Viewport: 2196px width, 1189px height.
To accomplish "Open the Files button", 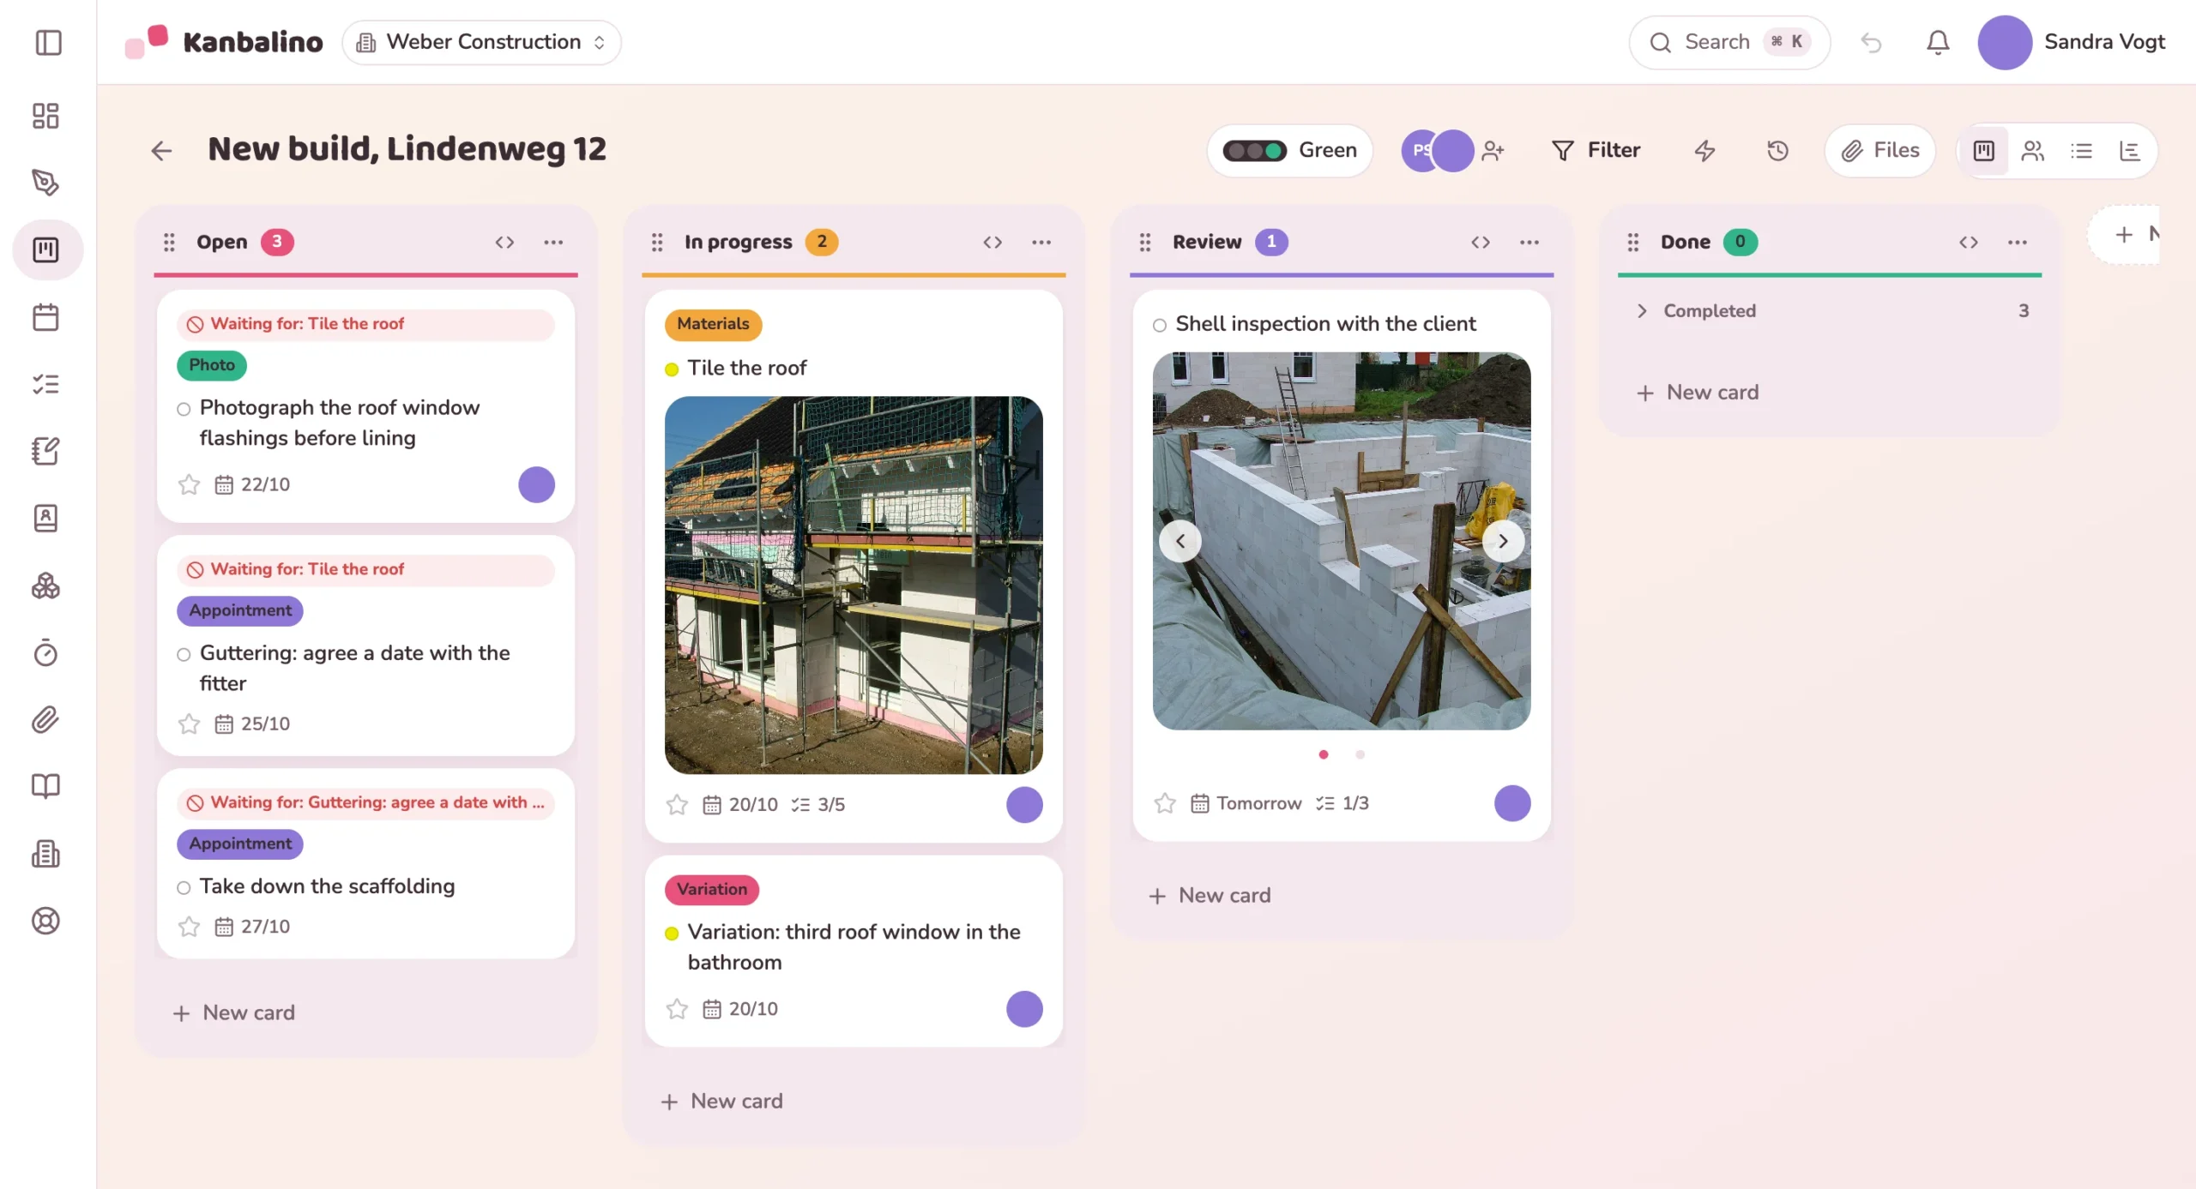I will tap(1879, 151).
